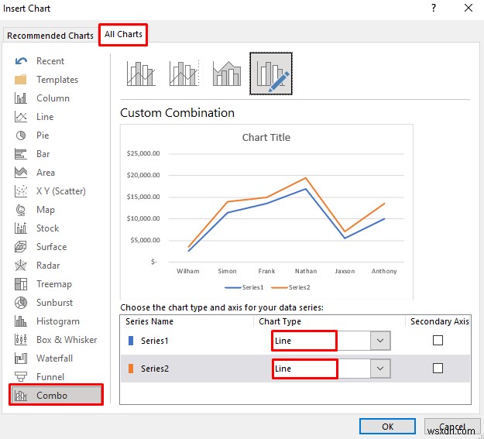Choose Clustered Column - Line combo subtype

[x=141, y=74]
